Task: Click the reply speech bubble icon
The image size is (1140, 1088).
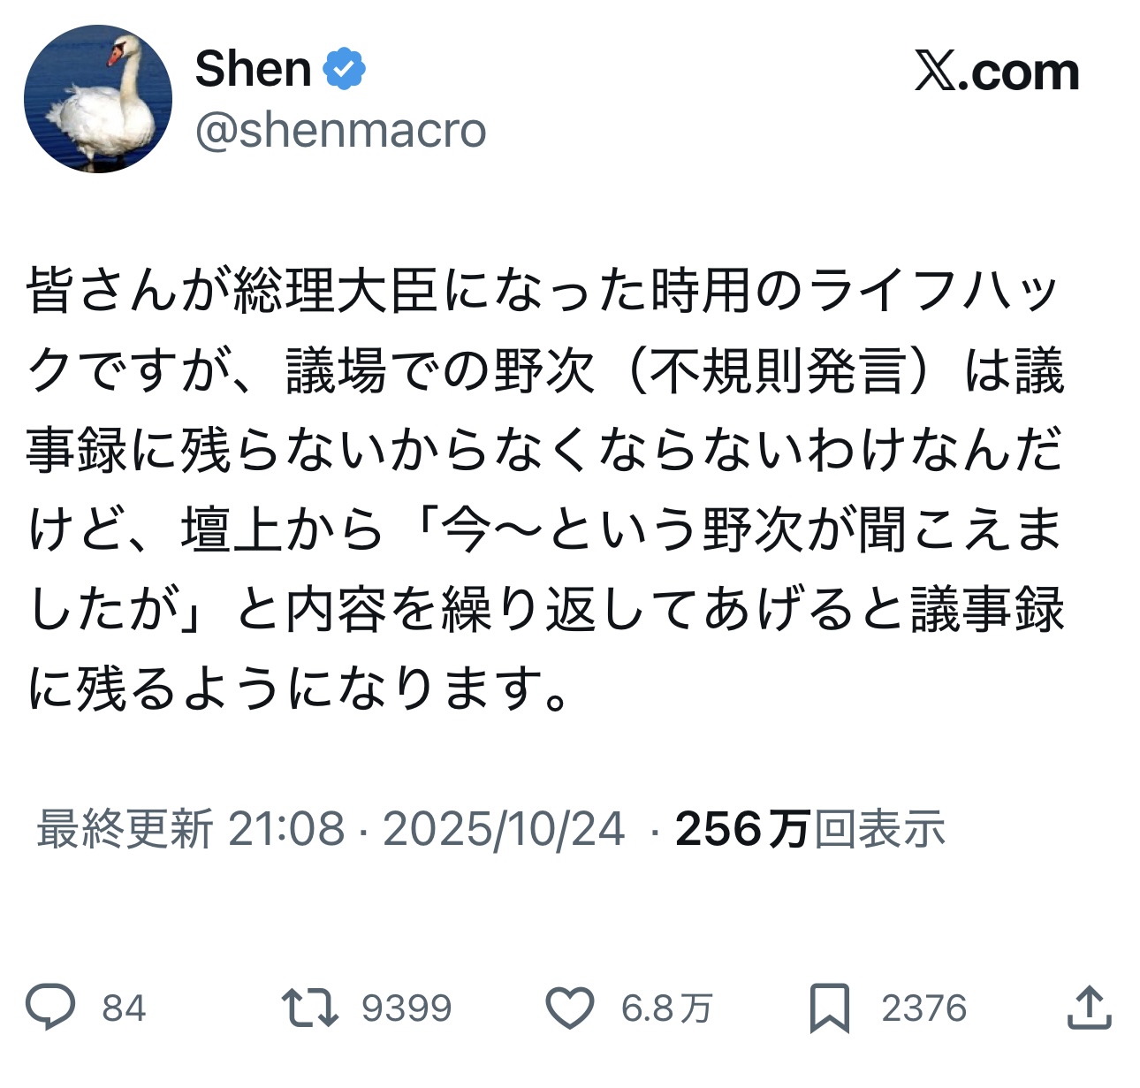Action: 51,1008
